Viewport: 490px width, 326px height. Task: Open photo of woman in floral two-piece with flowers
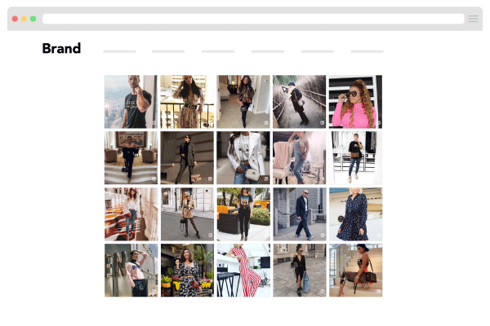187,271
